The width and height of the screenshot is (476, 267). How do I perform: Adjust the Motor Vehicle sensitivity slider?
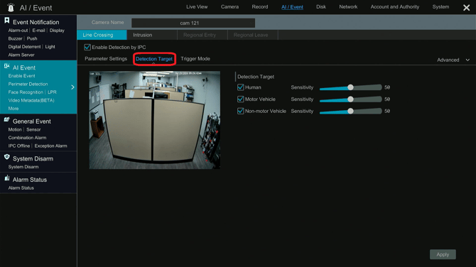[x=350, y=99]
